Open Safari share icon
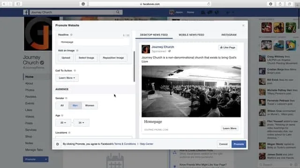Screen dimensions: 300x168 click(280, 4)
